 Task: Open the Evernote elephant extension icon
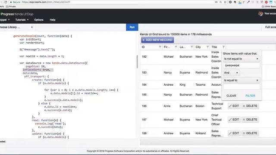pyautogui.click(x=235, y=2)
